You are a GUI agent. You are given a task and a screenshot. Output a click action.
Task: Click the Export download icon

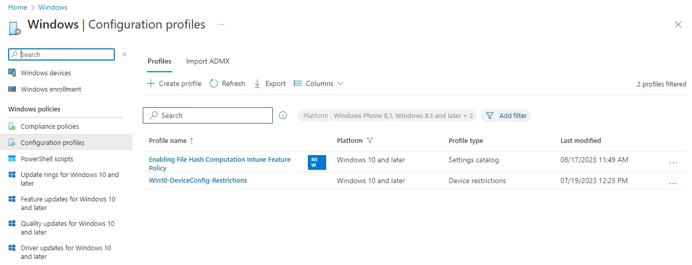(x=257, y=83)
